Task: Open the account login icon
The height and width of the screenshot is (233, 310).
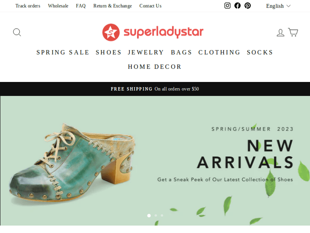Action: [280, 32]
